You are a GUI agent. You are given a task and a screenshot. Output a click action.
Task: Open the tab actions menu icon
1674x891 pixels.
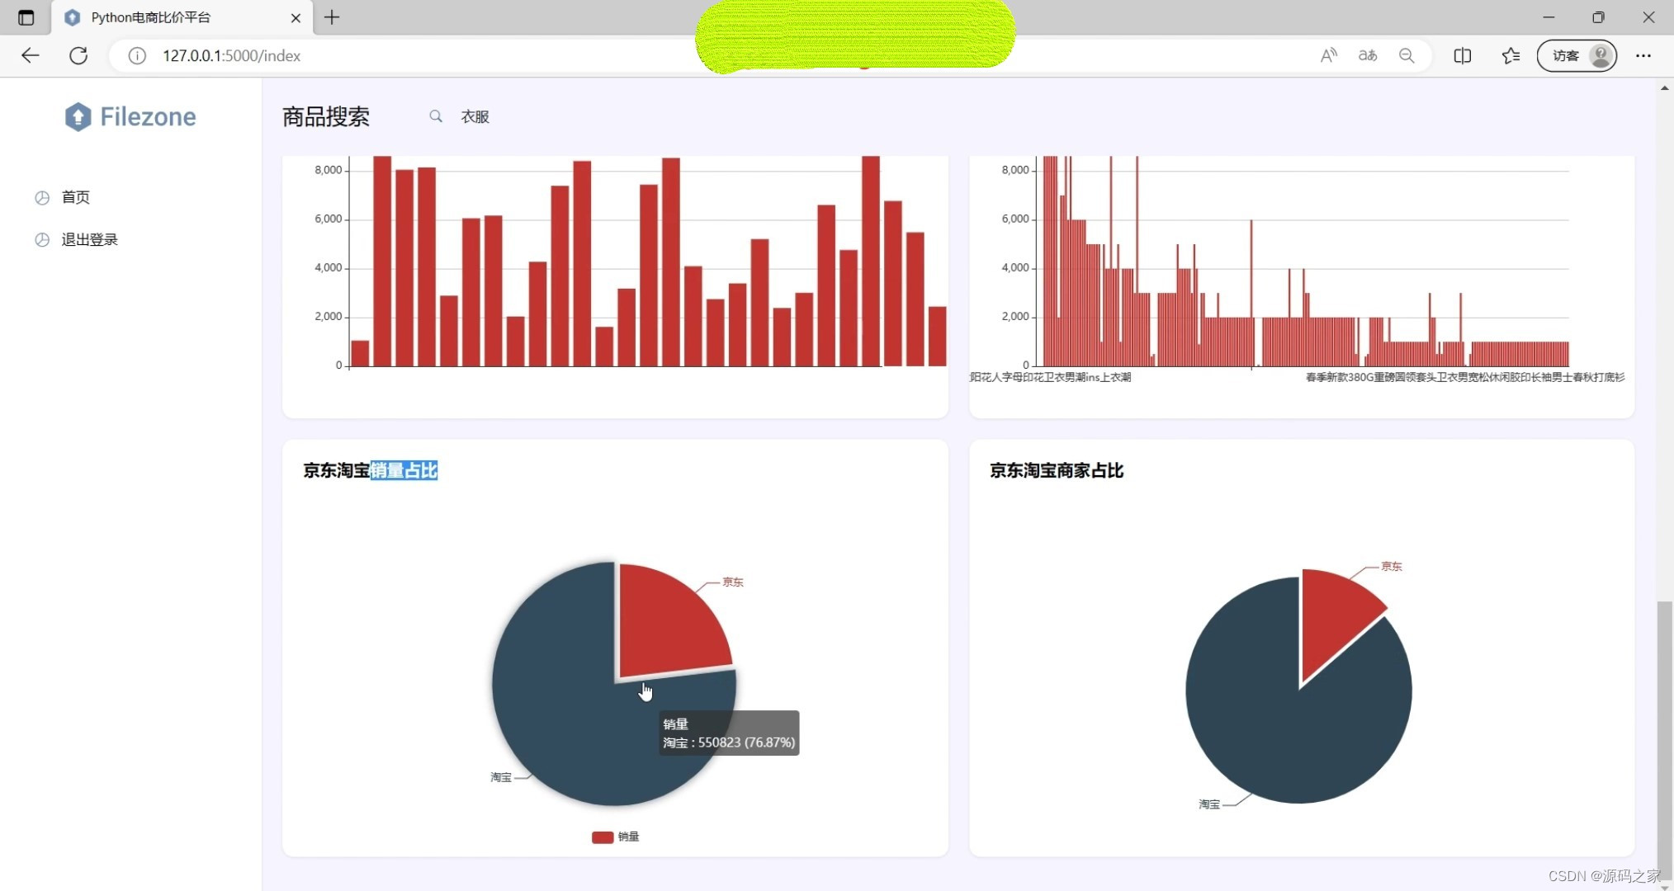point(26,17)
